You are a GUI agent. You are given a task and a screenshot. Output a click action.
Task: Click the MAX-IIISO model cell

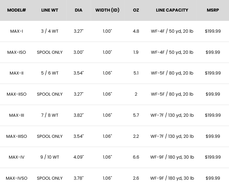pyautogui.click(x=17, y=136)
